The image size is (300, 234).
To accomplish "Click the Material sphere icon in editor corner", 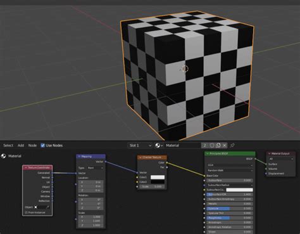I will click(x=3, y=156).
